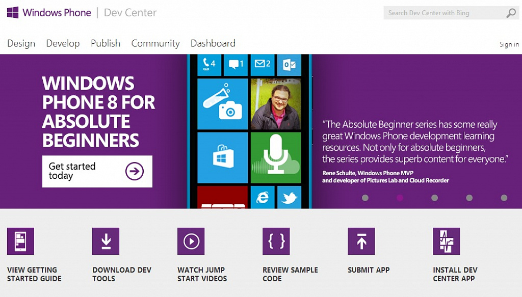Click the Watch Jump Start Videos play icon
Viewport: 522px width, 297px height.
coord(191,241)
